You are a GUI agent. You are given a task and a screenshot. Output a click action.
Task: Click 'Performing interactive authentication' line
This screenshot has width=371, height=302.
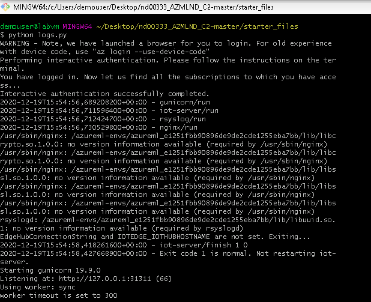(167, 60)
